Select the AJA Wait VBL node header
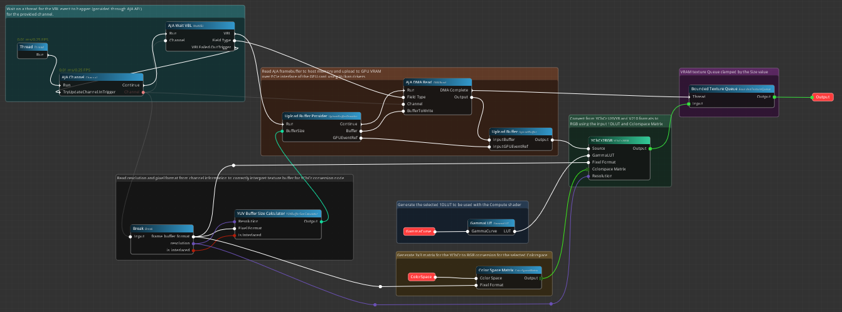842x312 pixels. [x=200, y=25]
